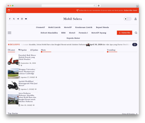The image size is (145, 123).
Task: Open the hamburger side menu
Action: tap(10, 33)
